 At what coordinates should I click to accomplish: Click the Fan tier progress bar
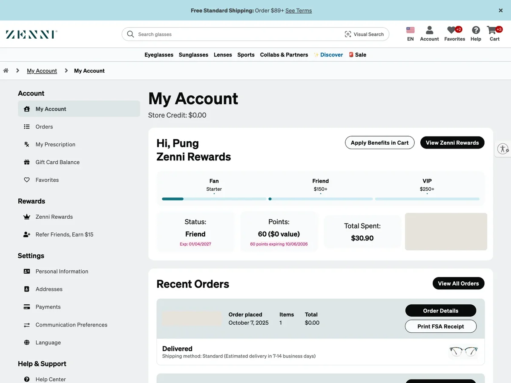tap(214, 199)
